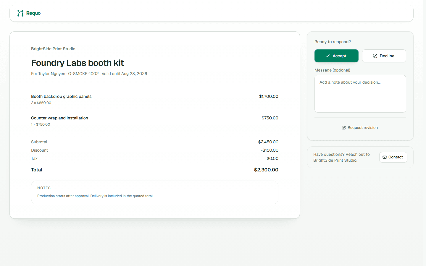Request a revision of the quote

pyautogui.click(x=360, y=128)
